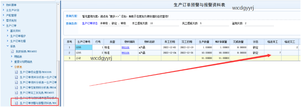Expand the 重复计划明细表 folder

point(12,62)
